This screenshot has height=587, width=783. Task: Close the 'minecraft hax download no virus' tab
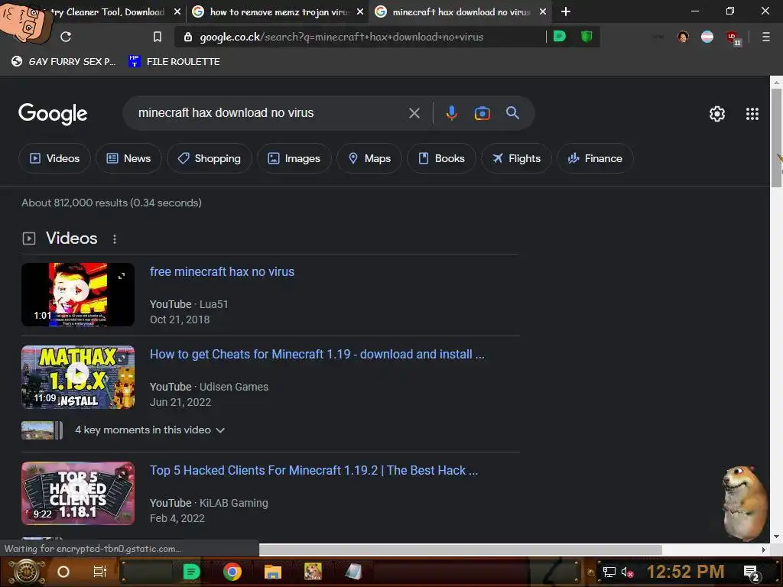pos(542,11)
